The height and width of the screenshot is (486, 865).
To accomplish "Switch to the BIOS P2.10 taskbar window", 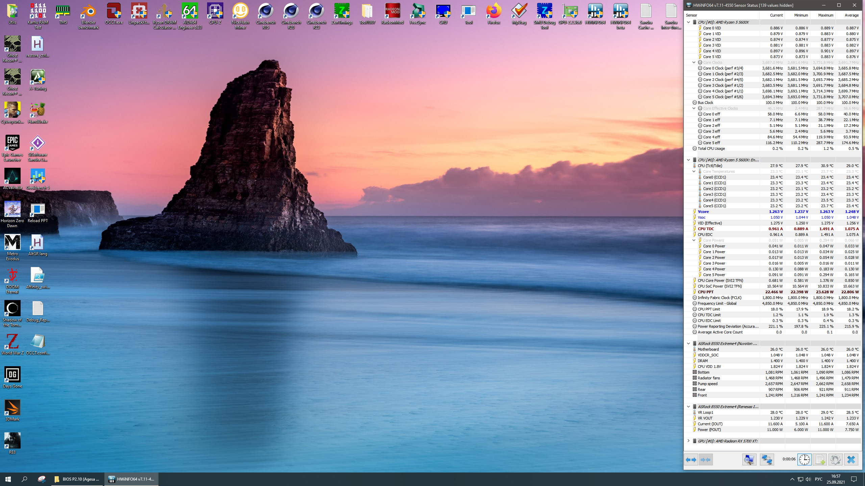I will pyautogui.click(x=77, y=479).
